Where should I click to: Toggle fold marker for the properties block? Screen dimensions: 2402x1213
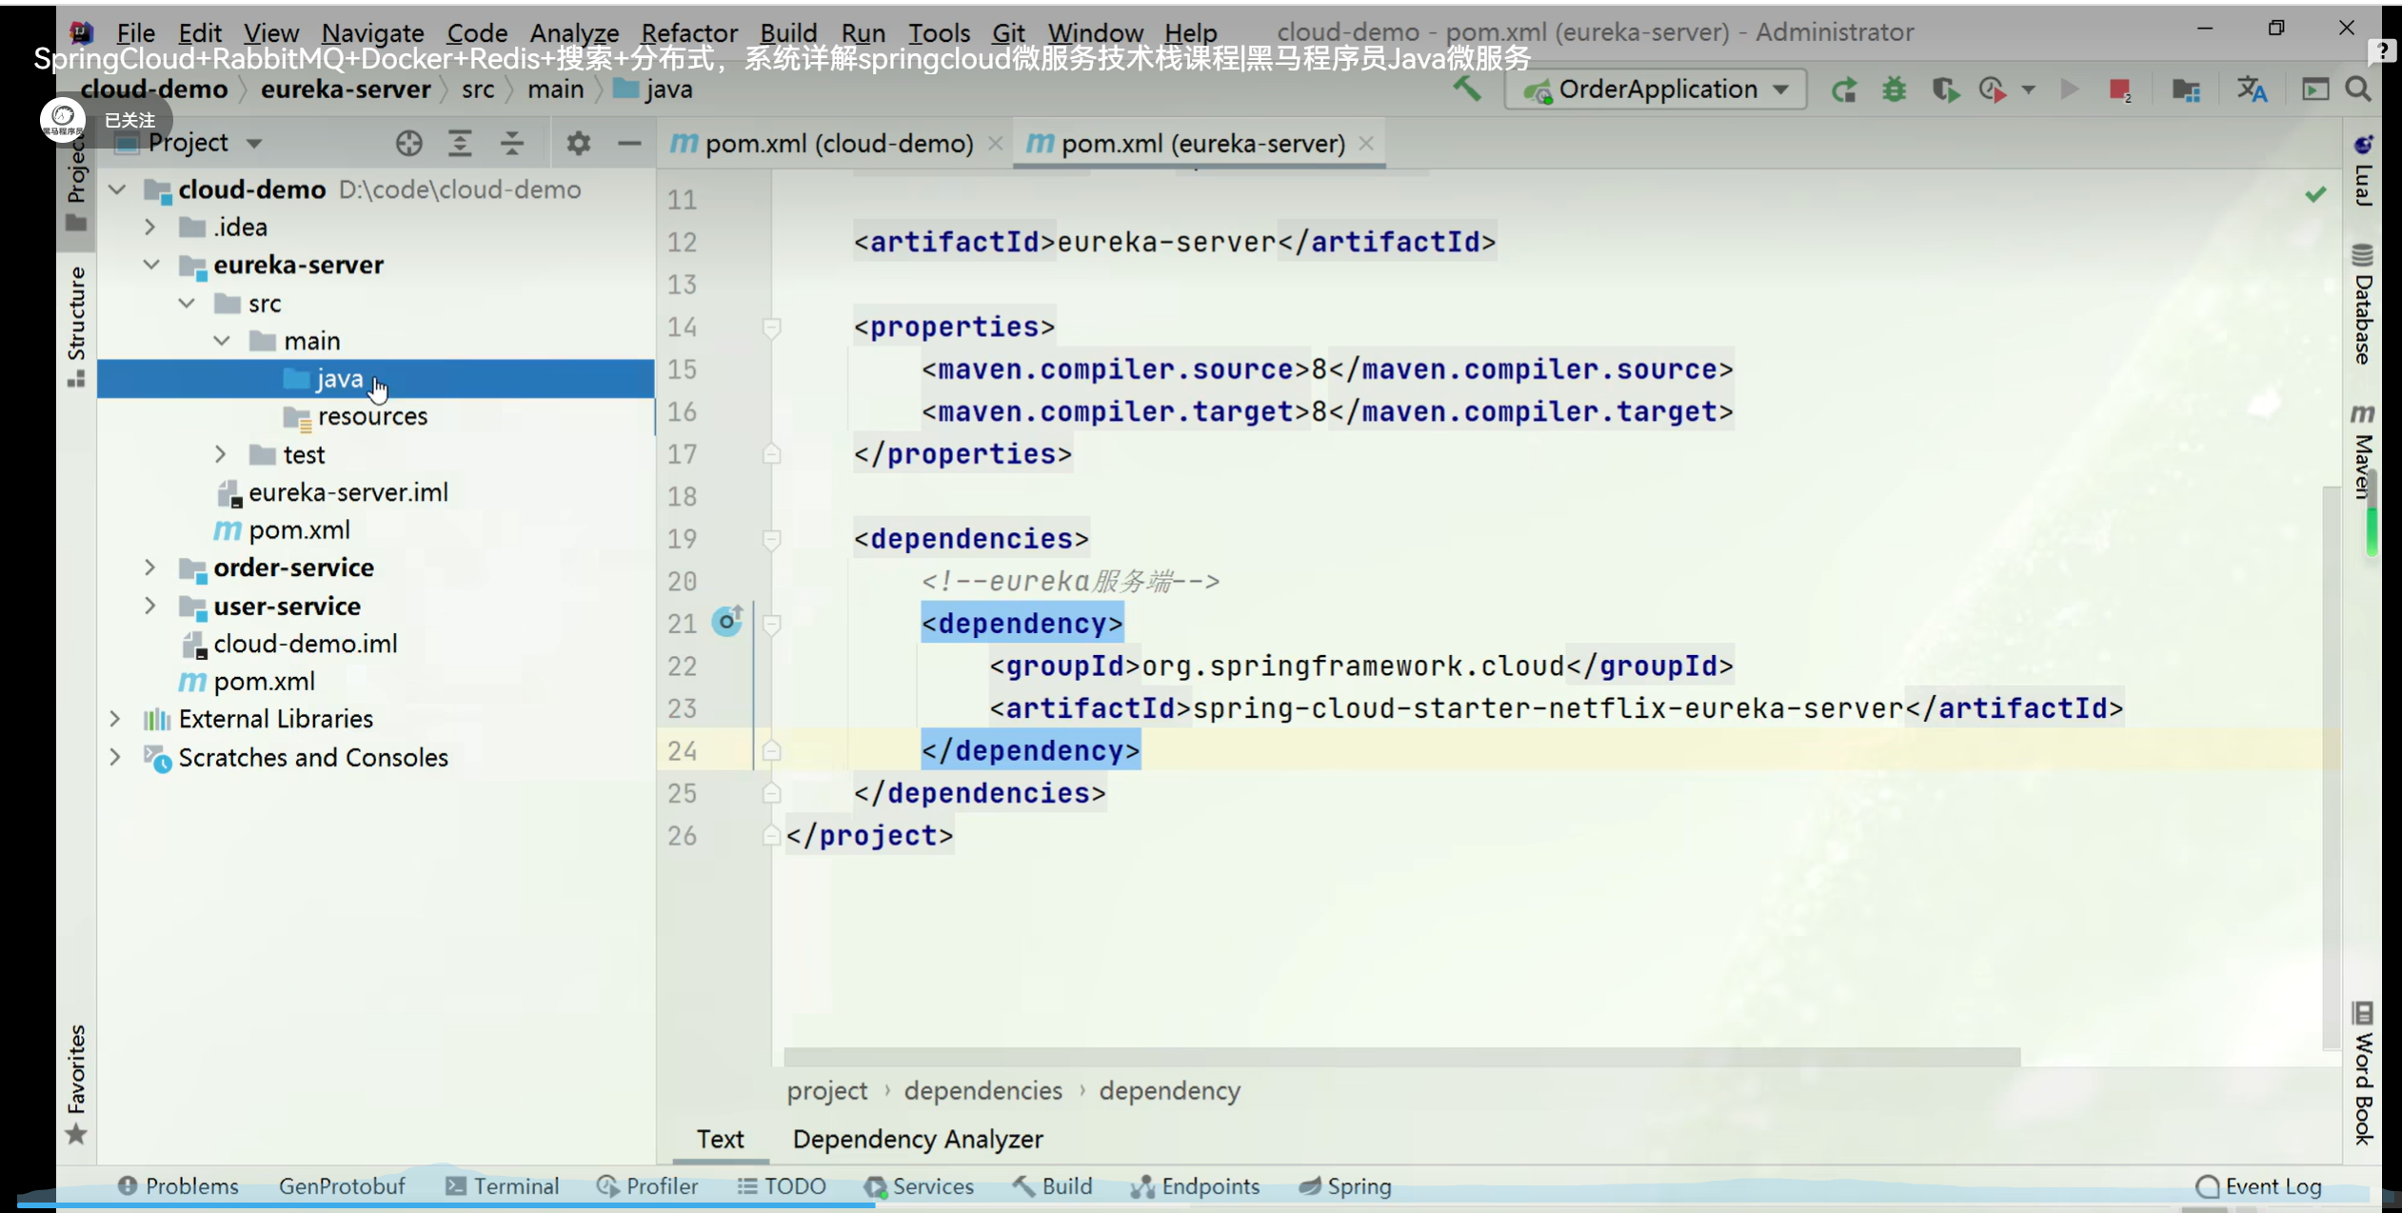tap(772, 328)
